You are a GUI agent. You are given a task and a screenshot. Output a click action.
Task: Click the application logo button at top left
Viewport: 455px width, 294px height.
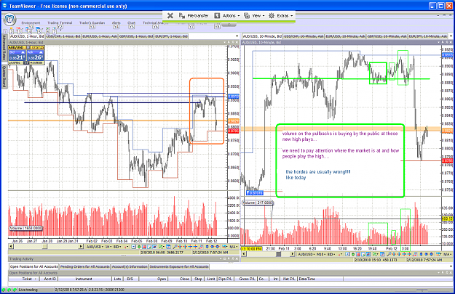pos(9,20)
